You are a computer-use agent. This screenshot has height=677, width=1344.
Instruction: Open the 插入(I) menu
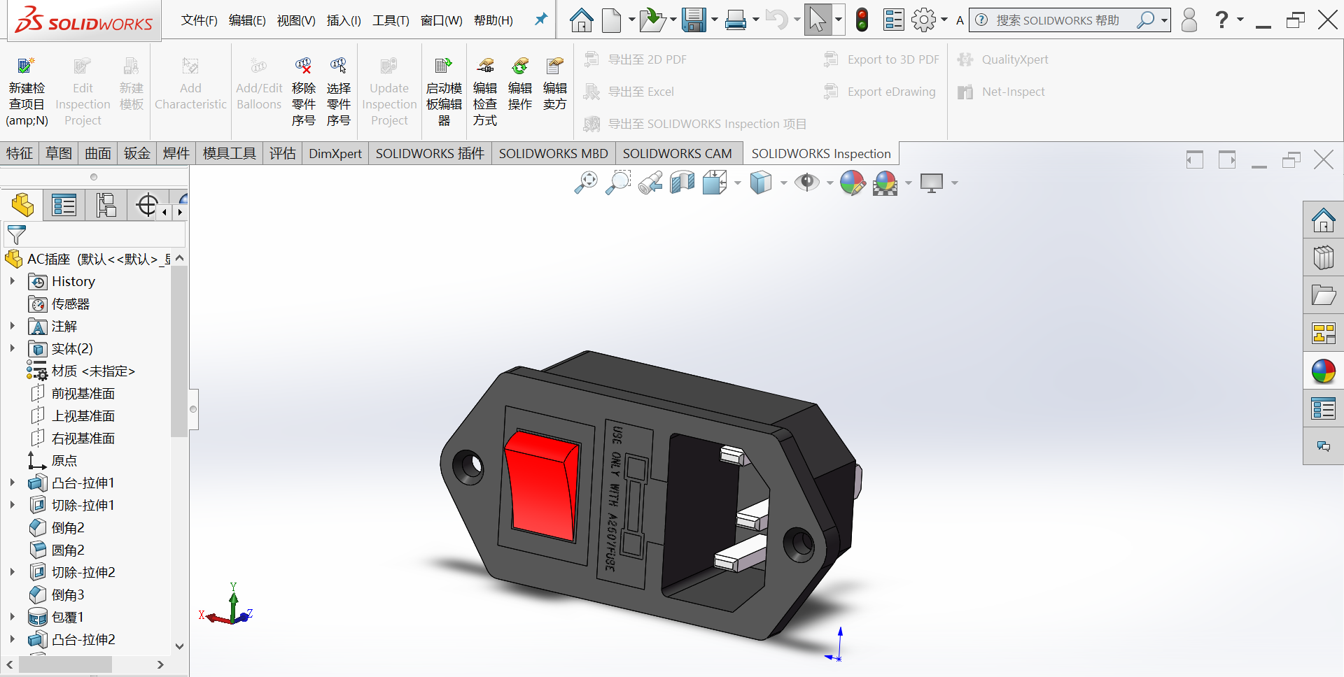click(x=344, y=20)
